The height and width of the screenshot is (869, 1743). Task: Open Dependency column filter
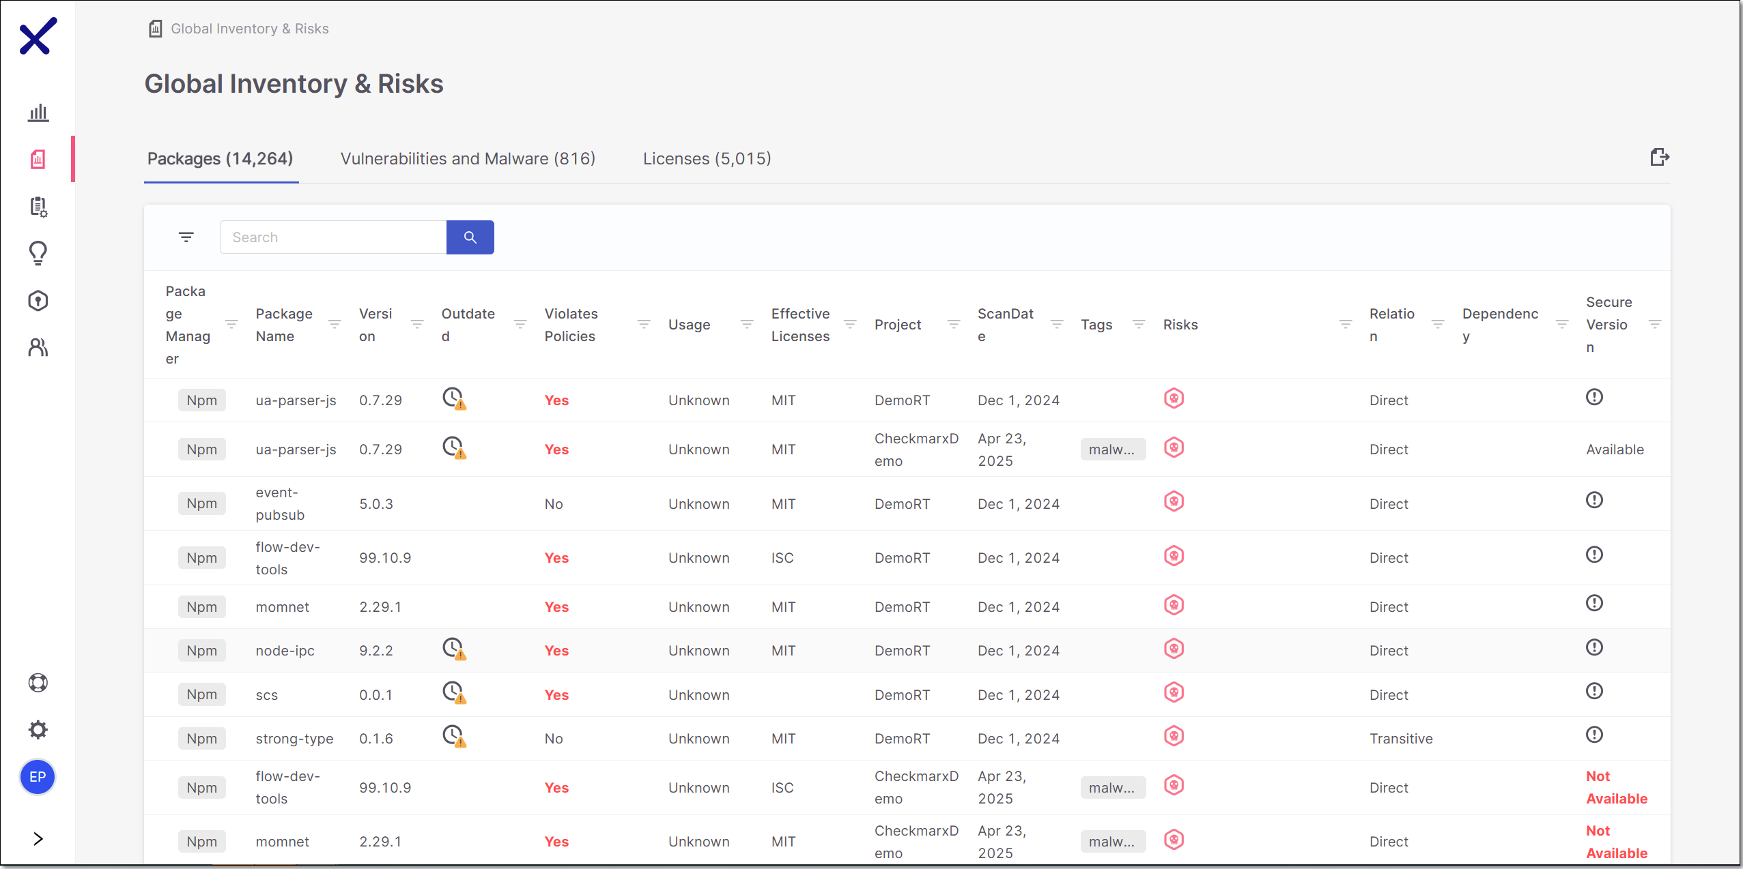(x=1562, y=324)
